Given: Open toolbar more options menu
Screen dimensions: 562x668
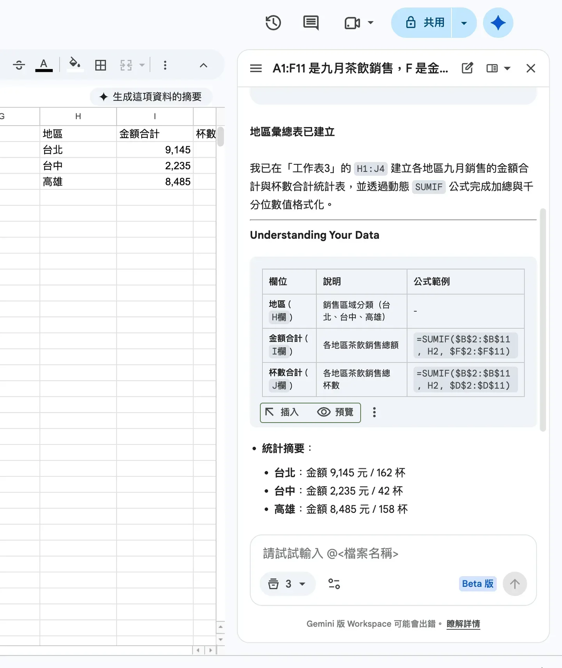Looking at the screenshot, I should pyautogui.click(x=165, y=65).
